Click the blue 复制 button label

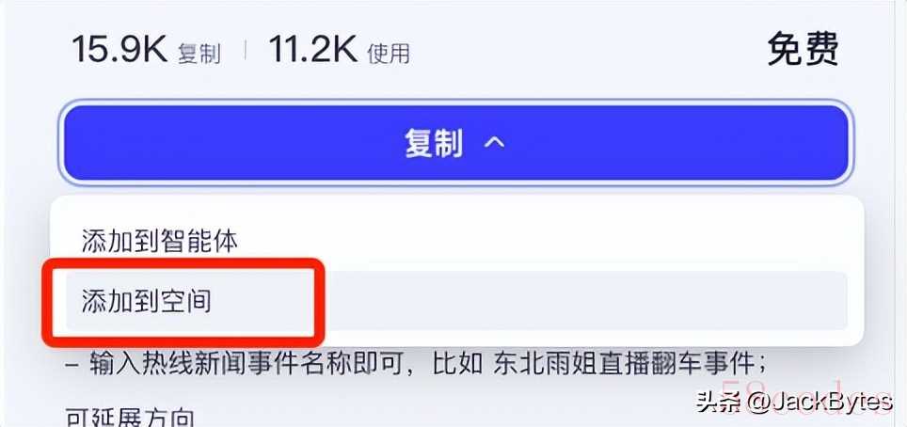pos(434,143)
